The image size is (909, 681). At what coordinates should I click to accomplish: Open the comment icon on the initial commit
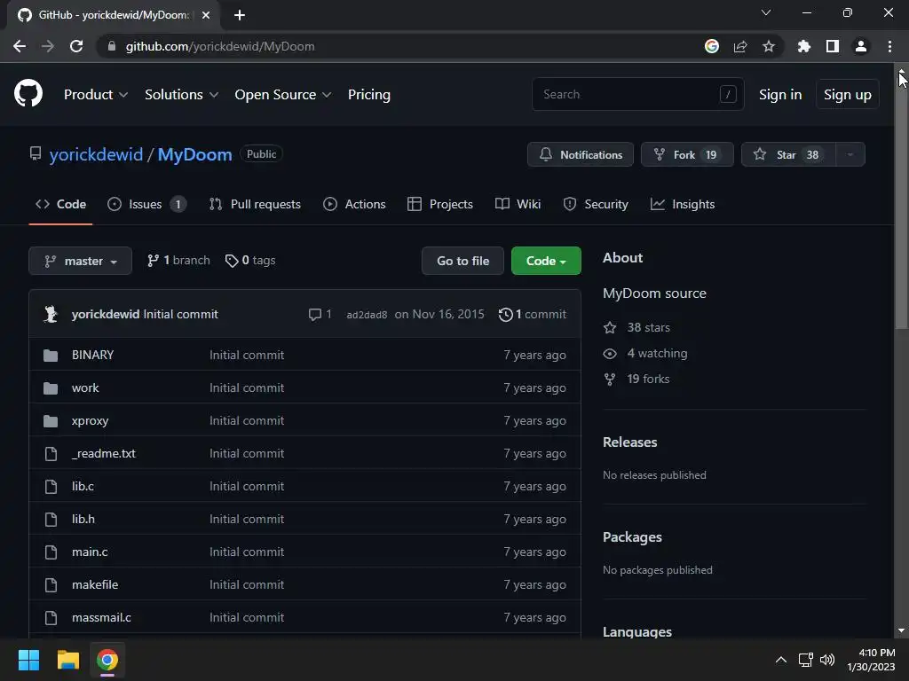(x=315, y=315)
